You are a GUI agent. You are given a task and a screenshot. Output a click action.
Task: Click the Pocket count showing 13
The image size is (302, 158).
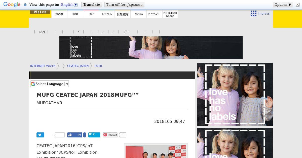pos(123,135)
